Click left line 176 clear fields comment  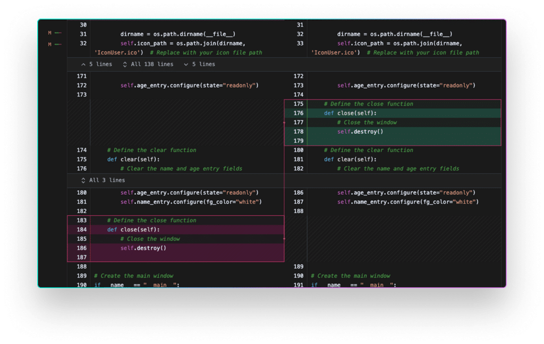pos(181,168)
